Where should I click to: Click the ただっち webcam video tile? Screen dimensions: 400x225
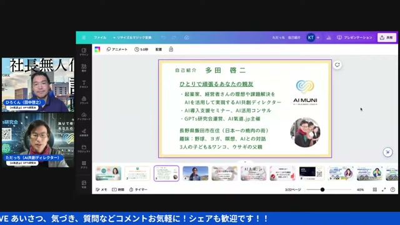[x=37, y=140]
